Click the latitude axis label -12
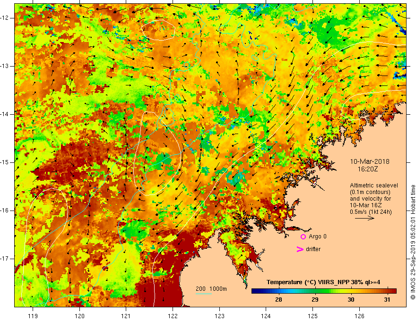The width and height of the screenshot is (416, 321). 5,18
